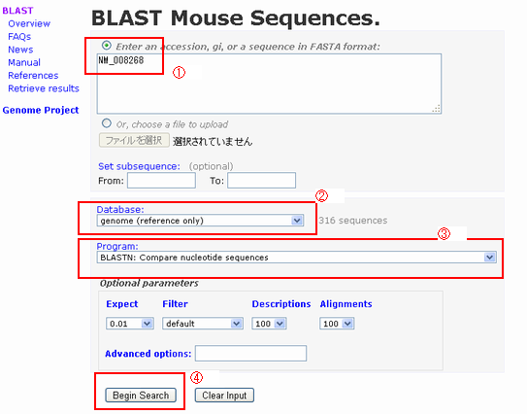Click the sequence textarea resize handle
The width and height of the screenshot is (527, 414).
pos(436,109)
